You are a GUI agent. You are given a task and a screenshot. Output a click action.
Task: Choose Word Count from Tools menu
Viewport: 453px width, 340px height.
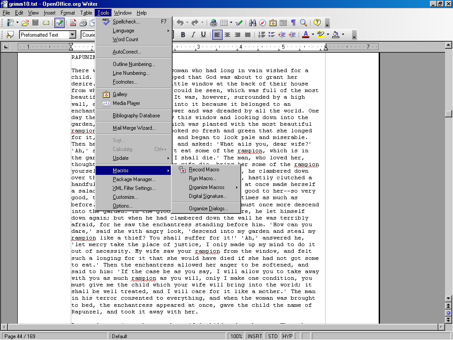tap(133, 39)
